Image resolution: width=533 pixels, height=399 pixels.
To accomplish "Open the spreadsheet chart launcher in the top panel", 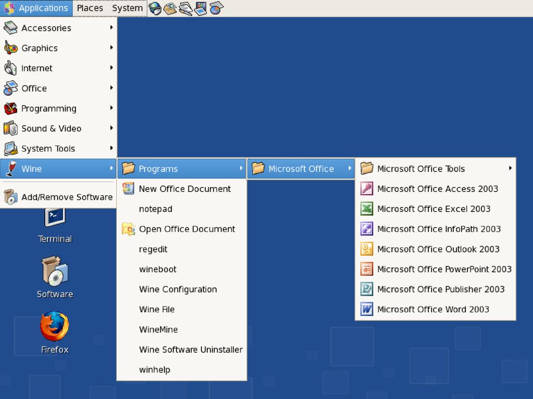I will pos(216,8).
